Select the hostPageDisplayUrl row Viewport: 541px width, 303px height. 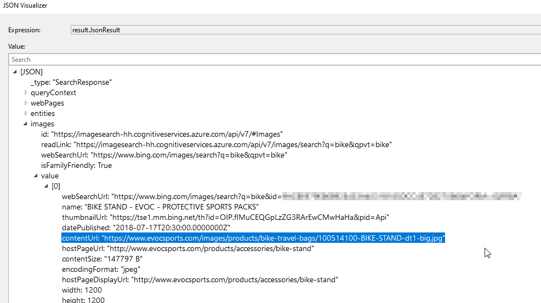(200, 279)
